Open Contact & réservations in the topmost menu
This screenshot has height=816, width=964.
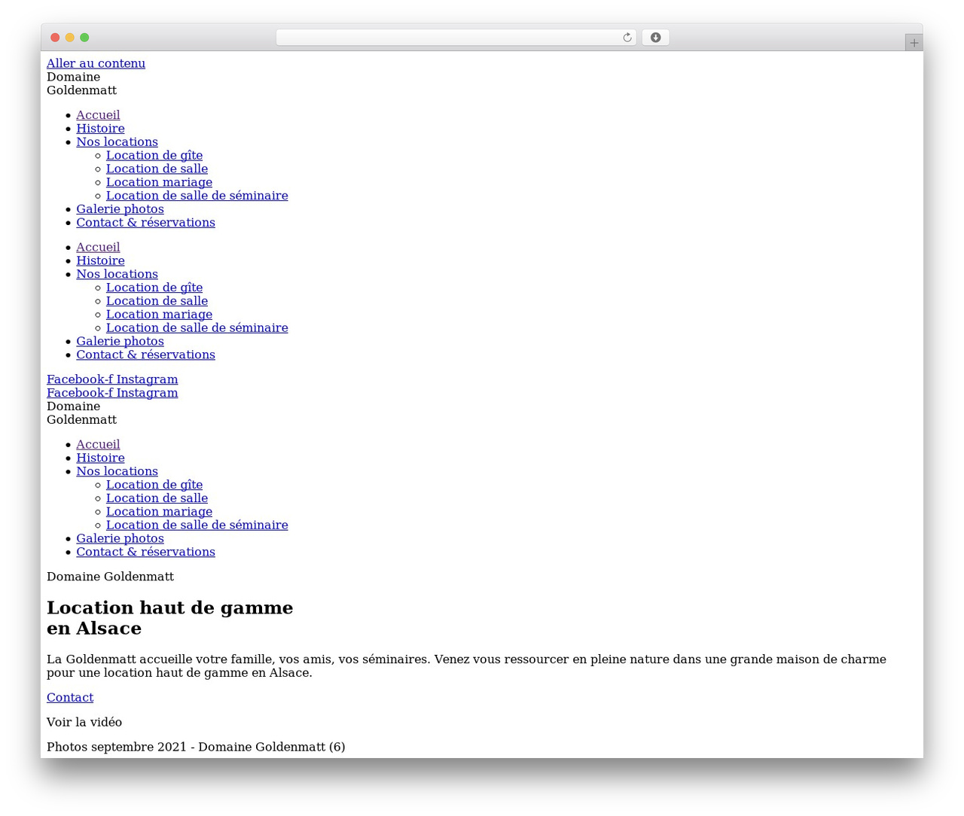coord(145,223)
